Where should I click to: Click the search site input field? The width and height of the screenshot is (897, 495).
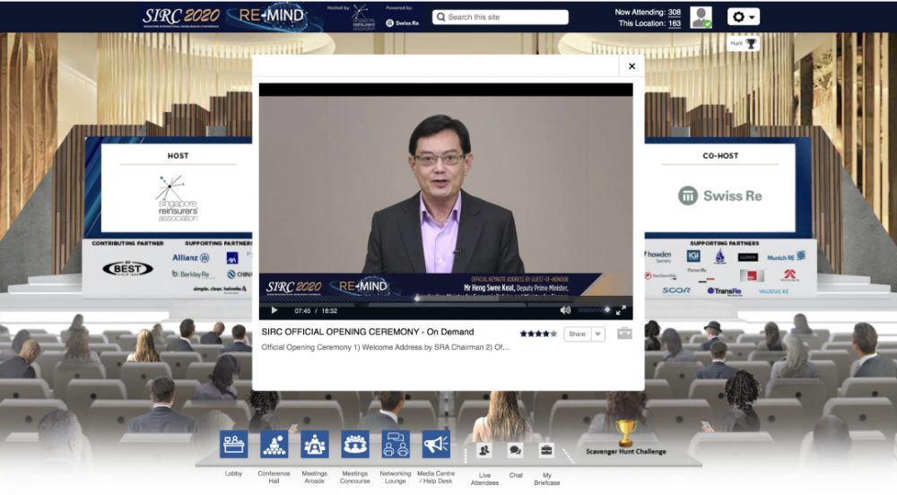501,17
